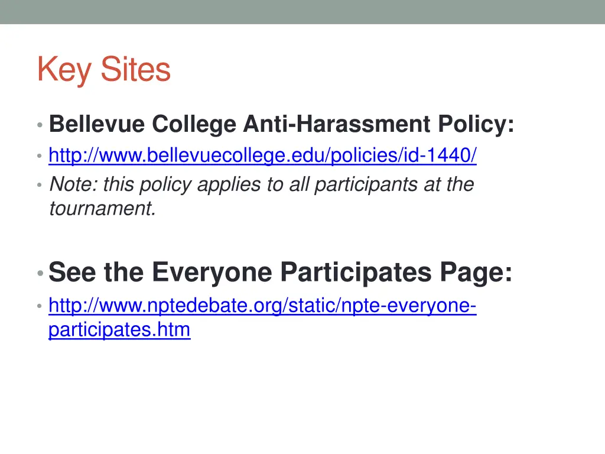Click the italic 'Note: this policy applies' line
605x454 pixels.
pyautogui.click(x=262, y=184)
